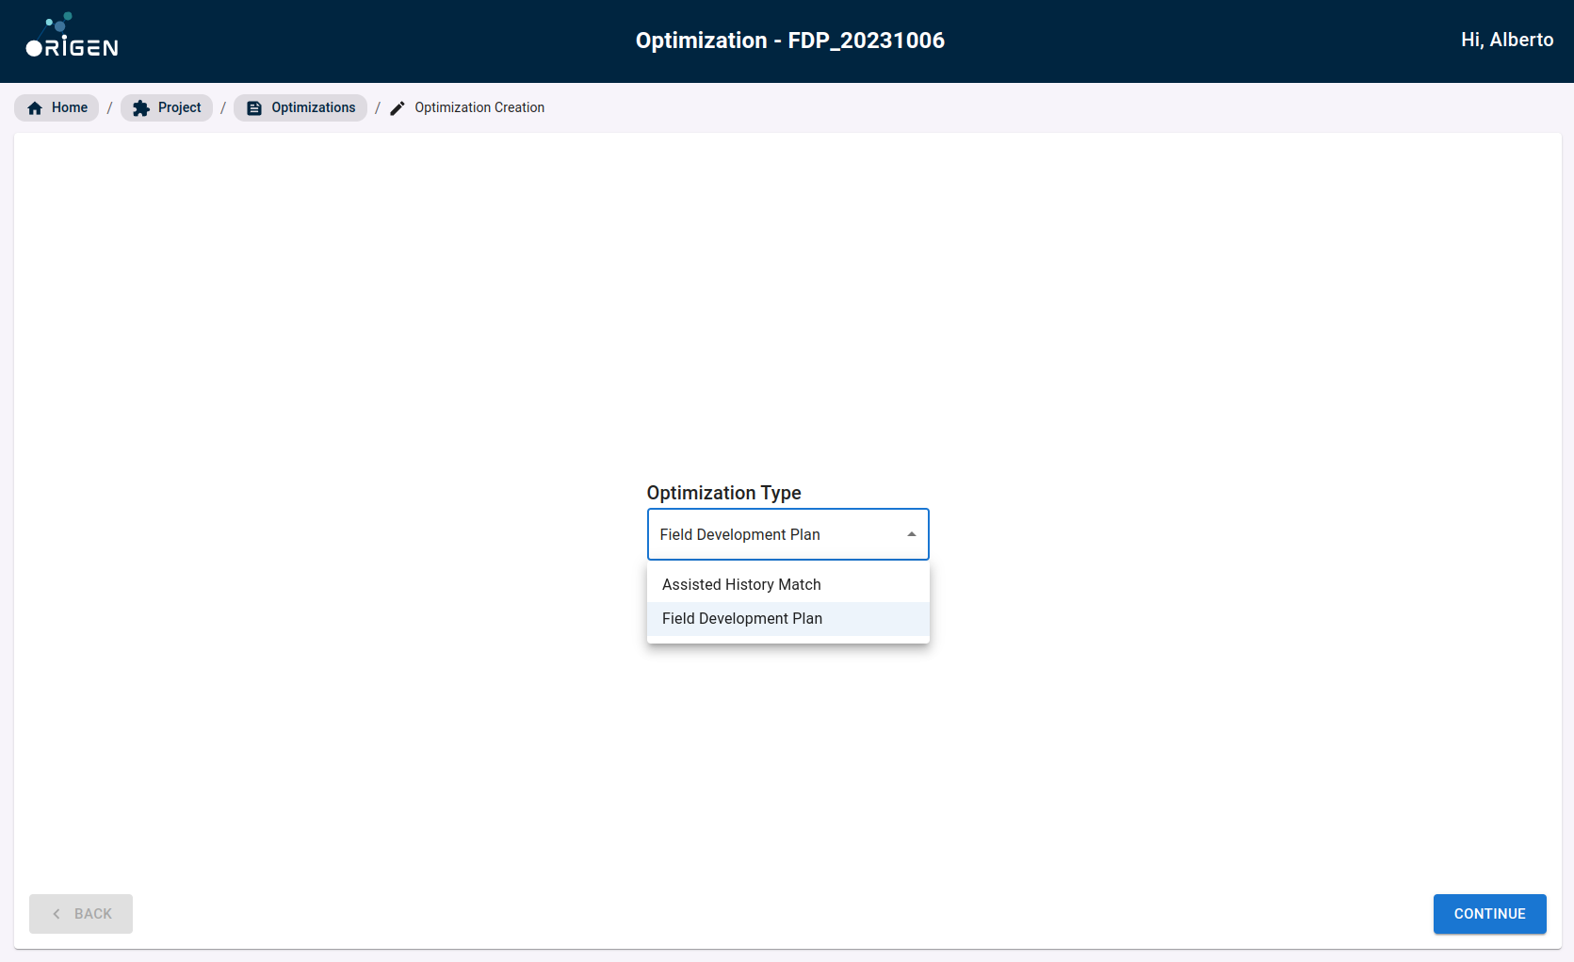This screenshot has width=1574, height=962.
Task: Click the Hi, Alberto user greeting
Action: click(x=1507, y=40)
